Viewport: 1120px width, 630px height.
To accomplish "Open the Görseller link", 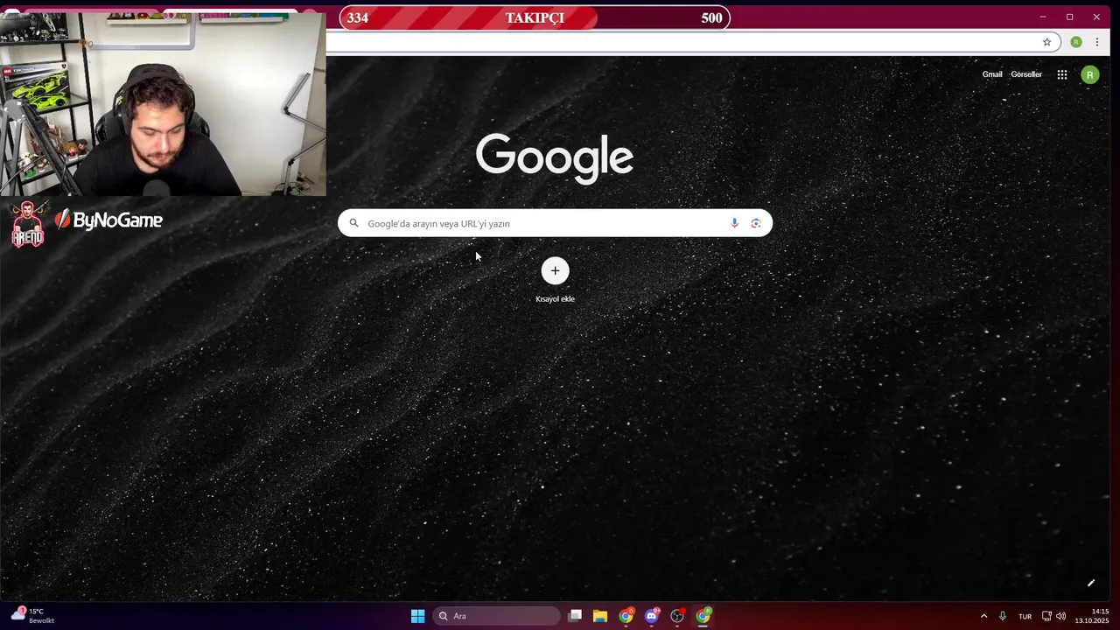I will (1026, 74).
